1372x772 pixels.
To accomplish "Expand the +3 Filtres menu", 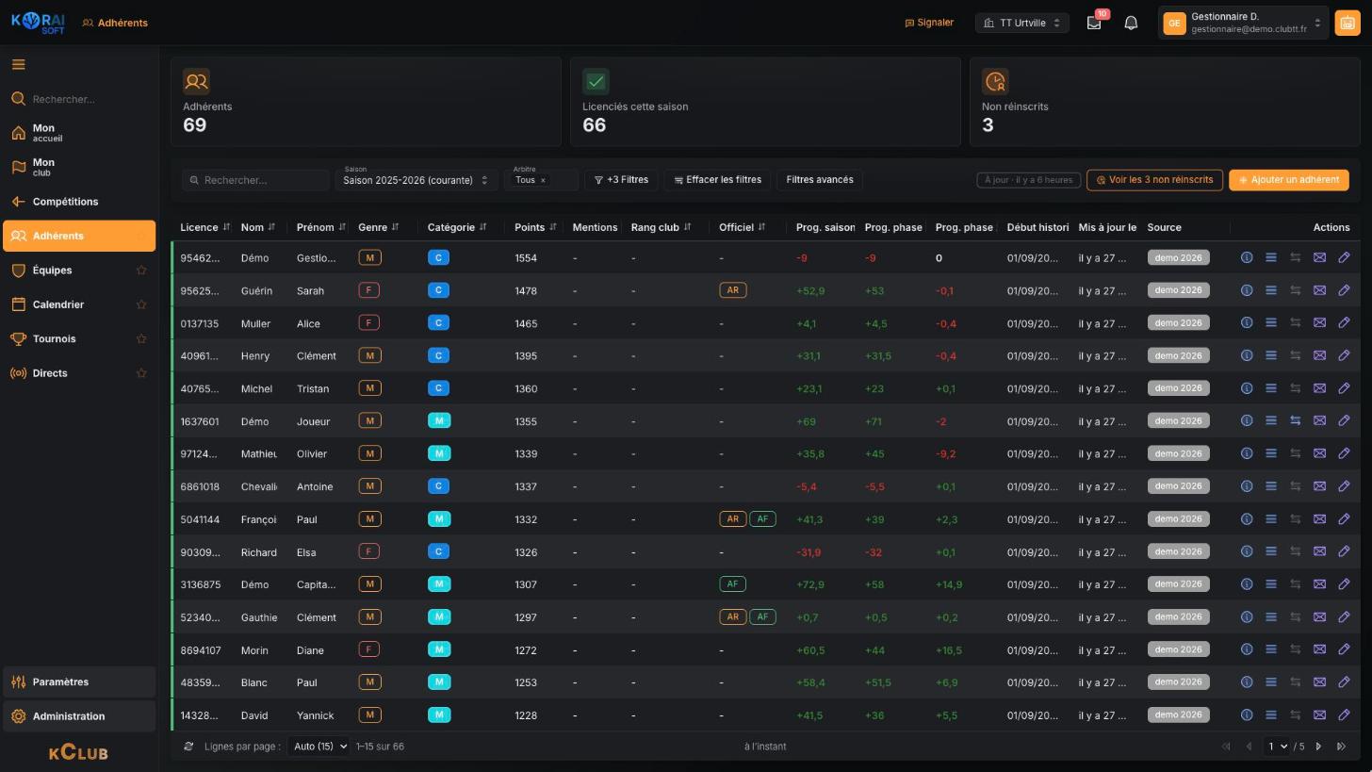I will pos(621,180).
